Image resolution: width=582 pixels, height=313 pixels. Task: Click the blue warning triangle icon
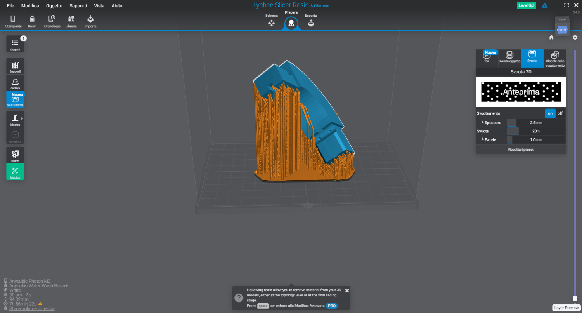coord(545,5)
